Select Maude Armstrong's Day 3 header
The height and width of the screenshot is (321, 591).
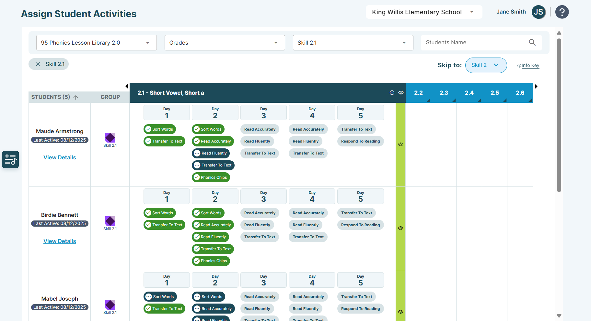(263, 112)
